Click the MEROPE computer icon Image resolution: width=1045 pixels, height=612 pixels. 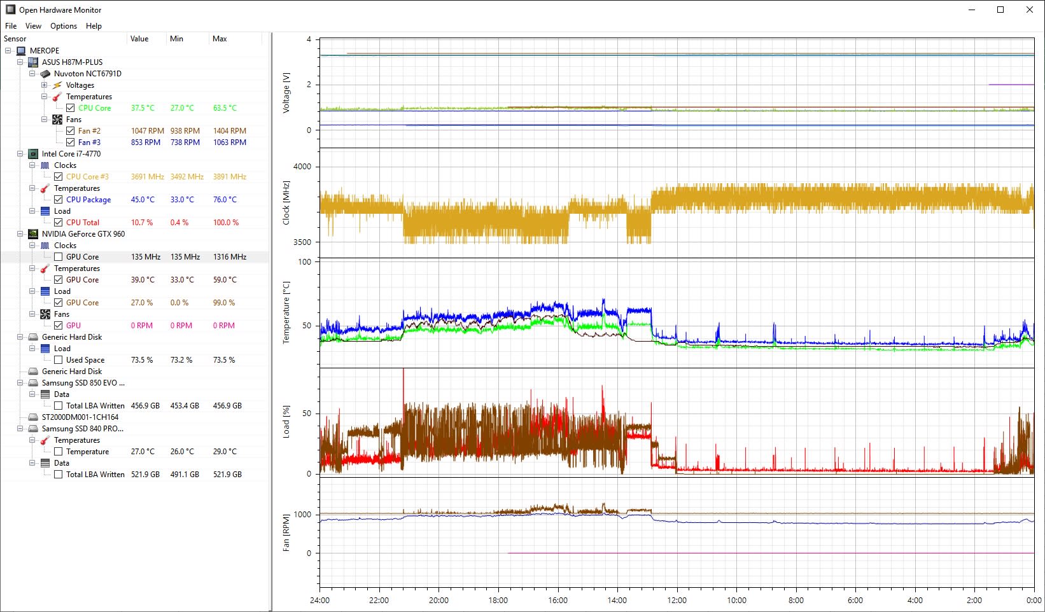coord(21,51)
